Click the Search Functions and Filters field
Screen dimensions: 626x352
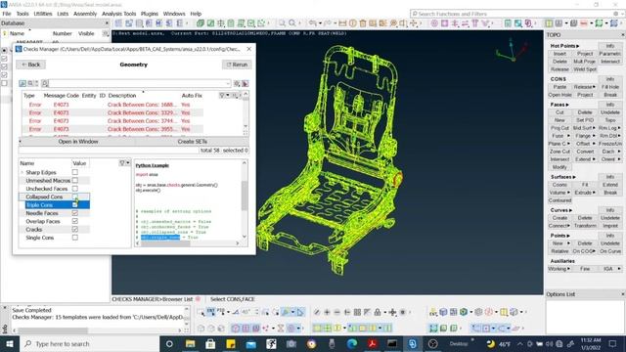[515, 14]
